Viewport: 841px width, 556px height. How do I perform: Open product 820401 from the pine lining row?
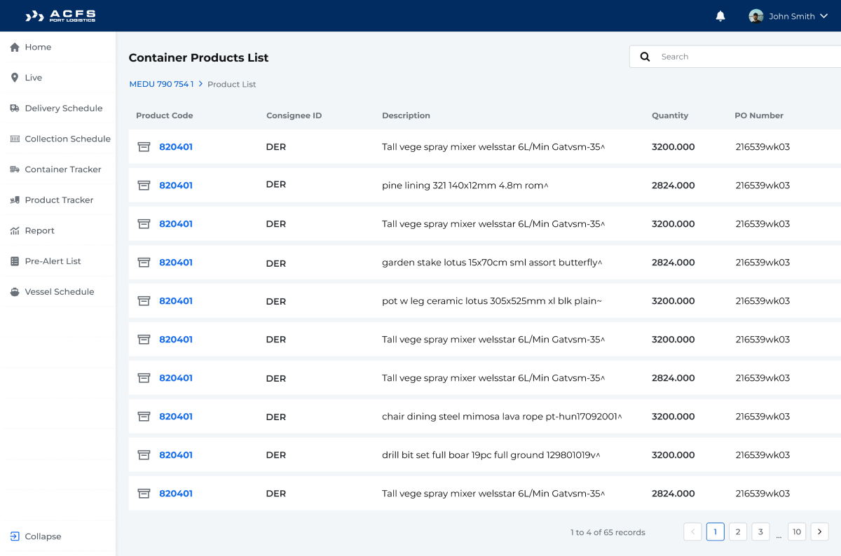176,185
